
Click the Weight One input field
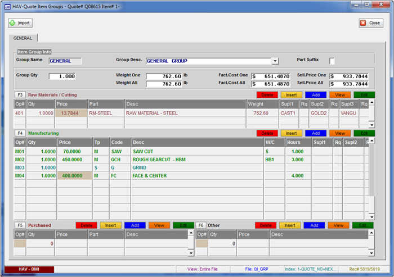coord(164,76)
